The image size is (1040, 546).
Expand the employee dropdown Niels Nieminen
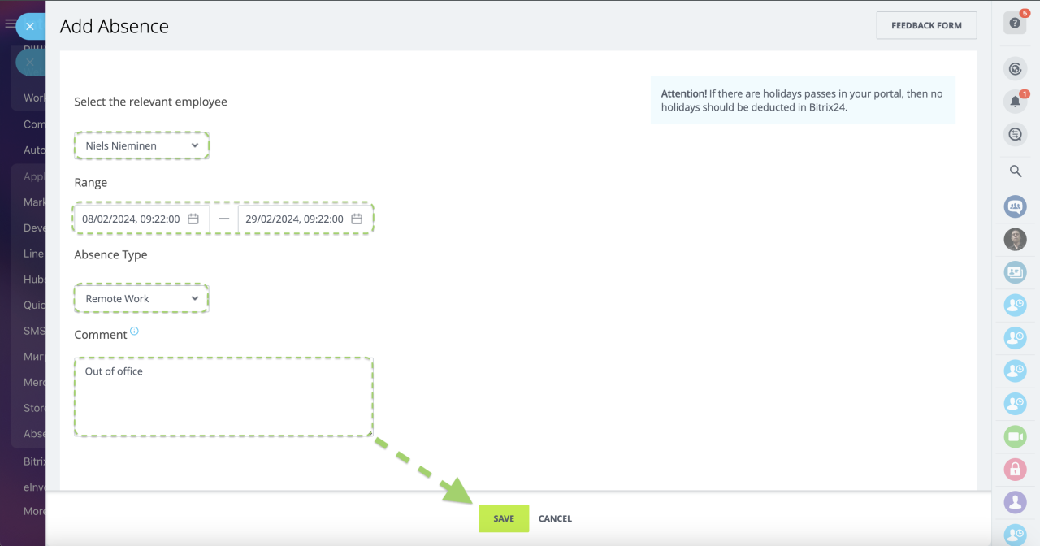coord(142,145)
